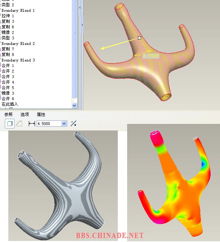Expand the panel with the right arrow
Image resolution: width=220 pixels, height=242 pixels.
[82, 25]
